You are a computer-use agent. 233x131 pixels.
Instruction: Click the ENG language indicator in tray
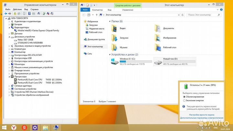coord(216,128)
